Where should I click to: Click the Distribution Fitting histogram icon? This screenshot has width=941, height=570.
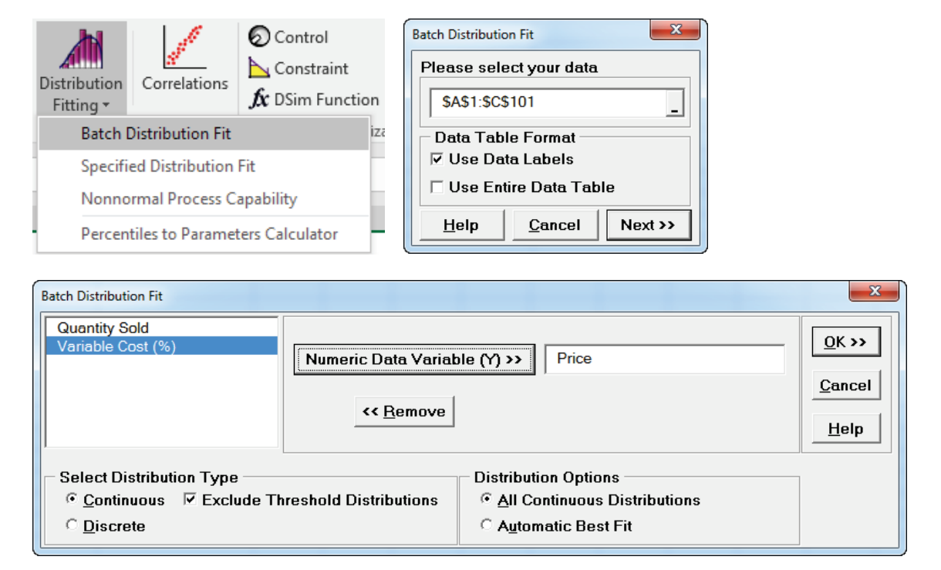81,49
